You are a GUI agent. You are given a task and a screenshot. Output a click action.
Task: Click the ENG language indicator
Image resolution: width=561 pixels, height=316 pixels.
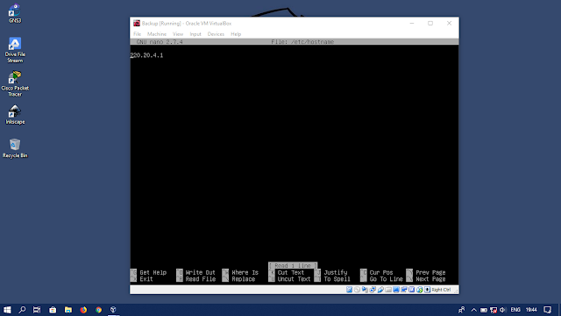point(515,310)
